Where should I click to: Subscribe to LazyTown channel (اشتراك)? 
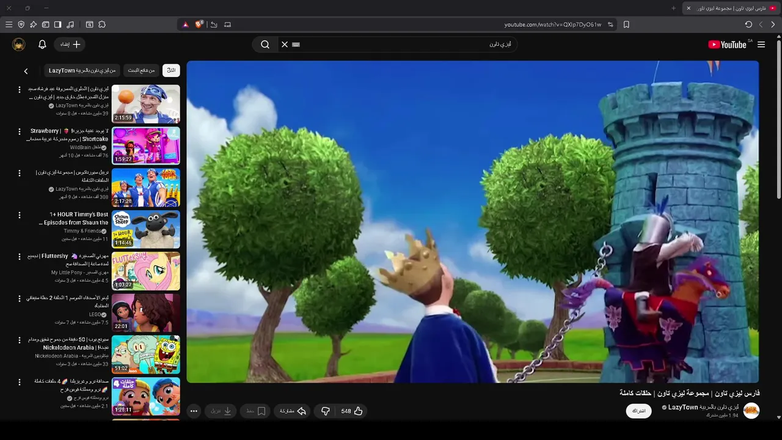(638, 411)
